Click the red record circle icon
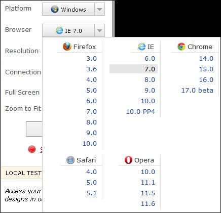The height and width of the screenshot is (213, 221). click(32, 149)
